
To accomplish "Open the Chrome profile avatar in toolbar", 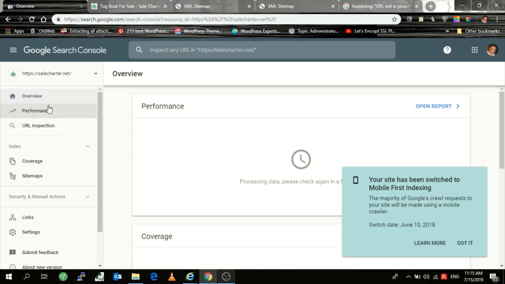I will (485, 19).
